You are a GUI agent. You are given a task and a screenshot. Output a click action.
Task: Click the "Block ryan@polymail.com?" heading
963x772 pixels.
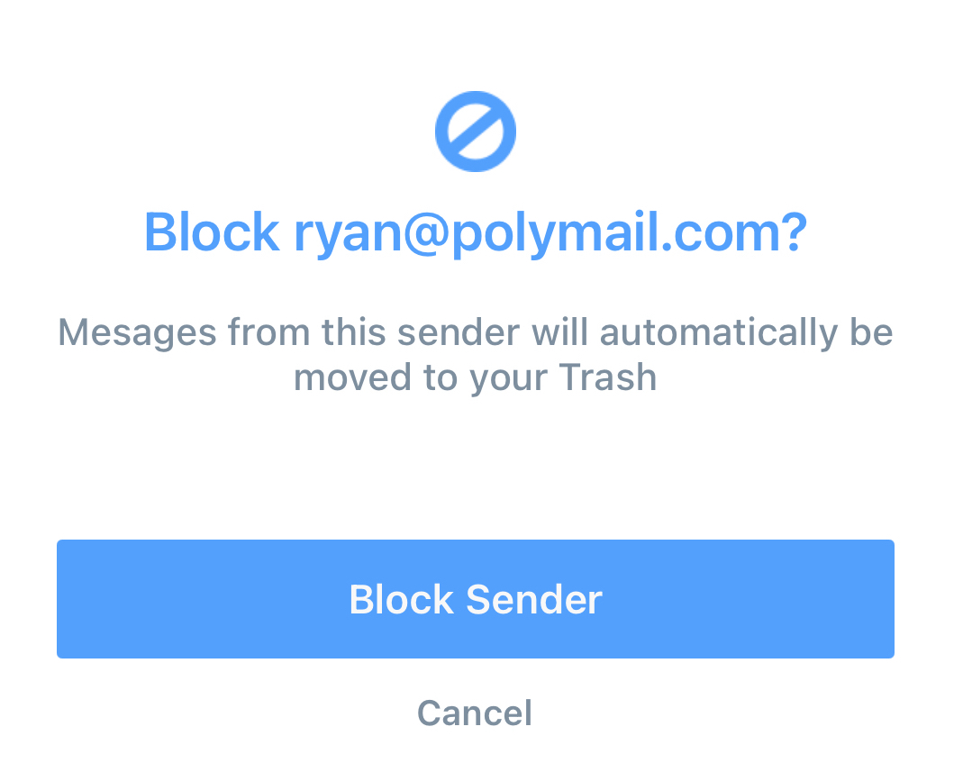475,232
